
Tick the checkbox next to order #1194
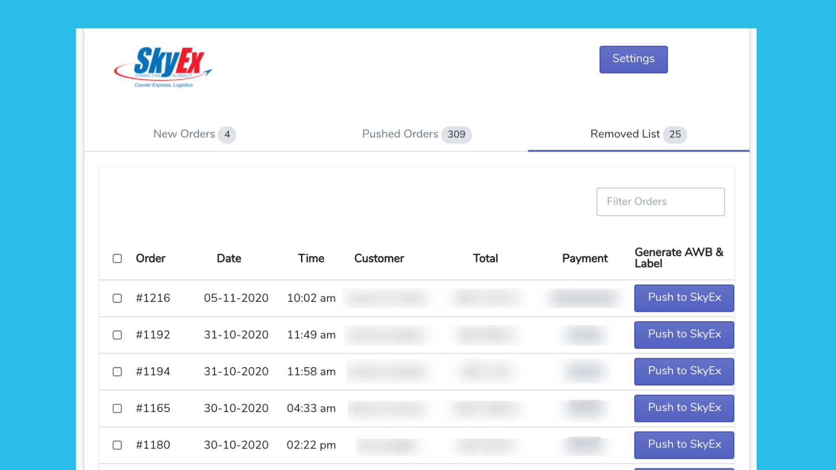[x=117, y=372]
